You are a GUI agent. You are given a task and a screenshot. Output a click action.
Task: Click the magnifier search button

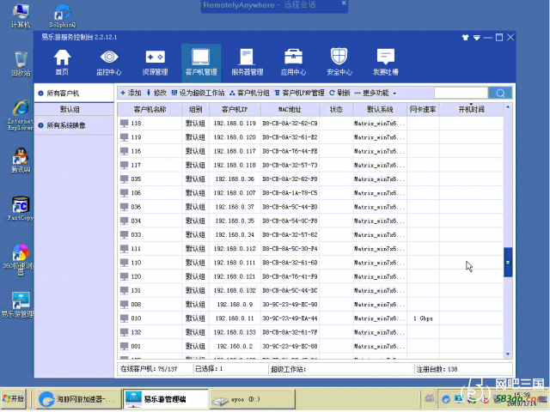(x=500, y=93)
